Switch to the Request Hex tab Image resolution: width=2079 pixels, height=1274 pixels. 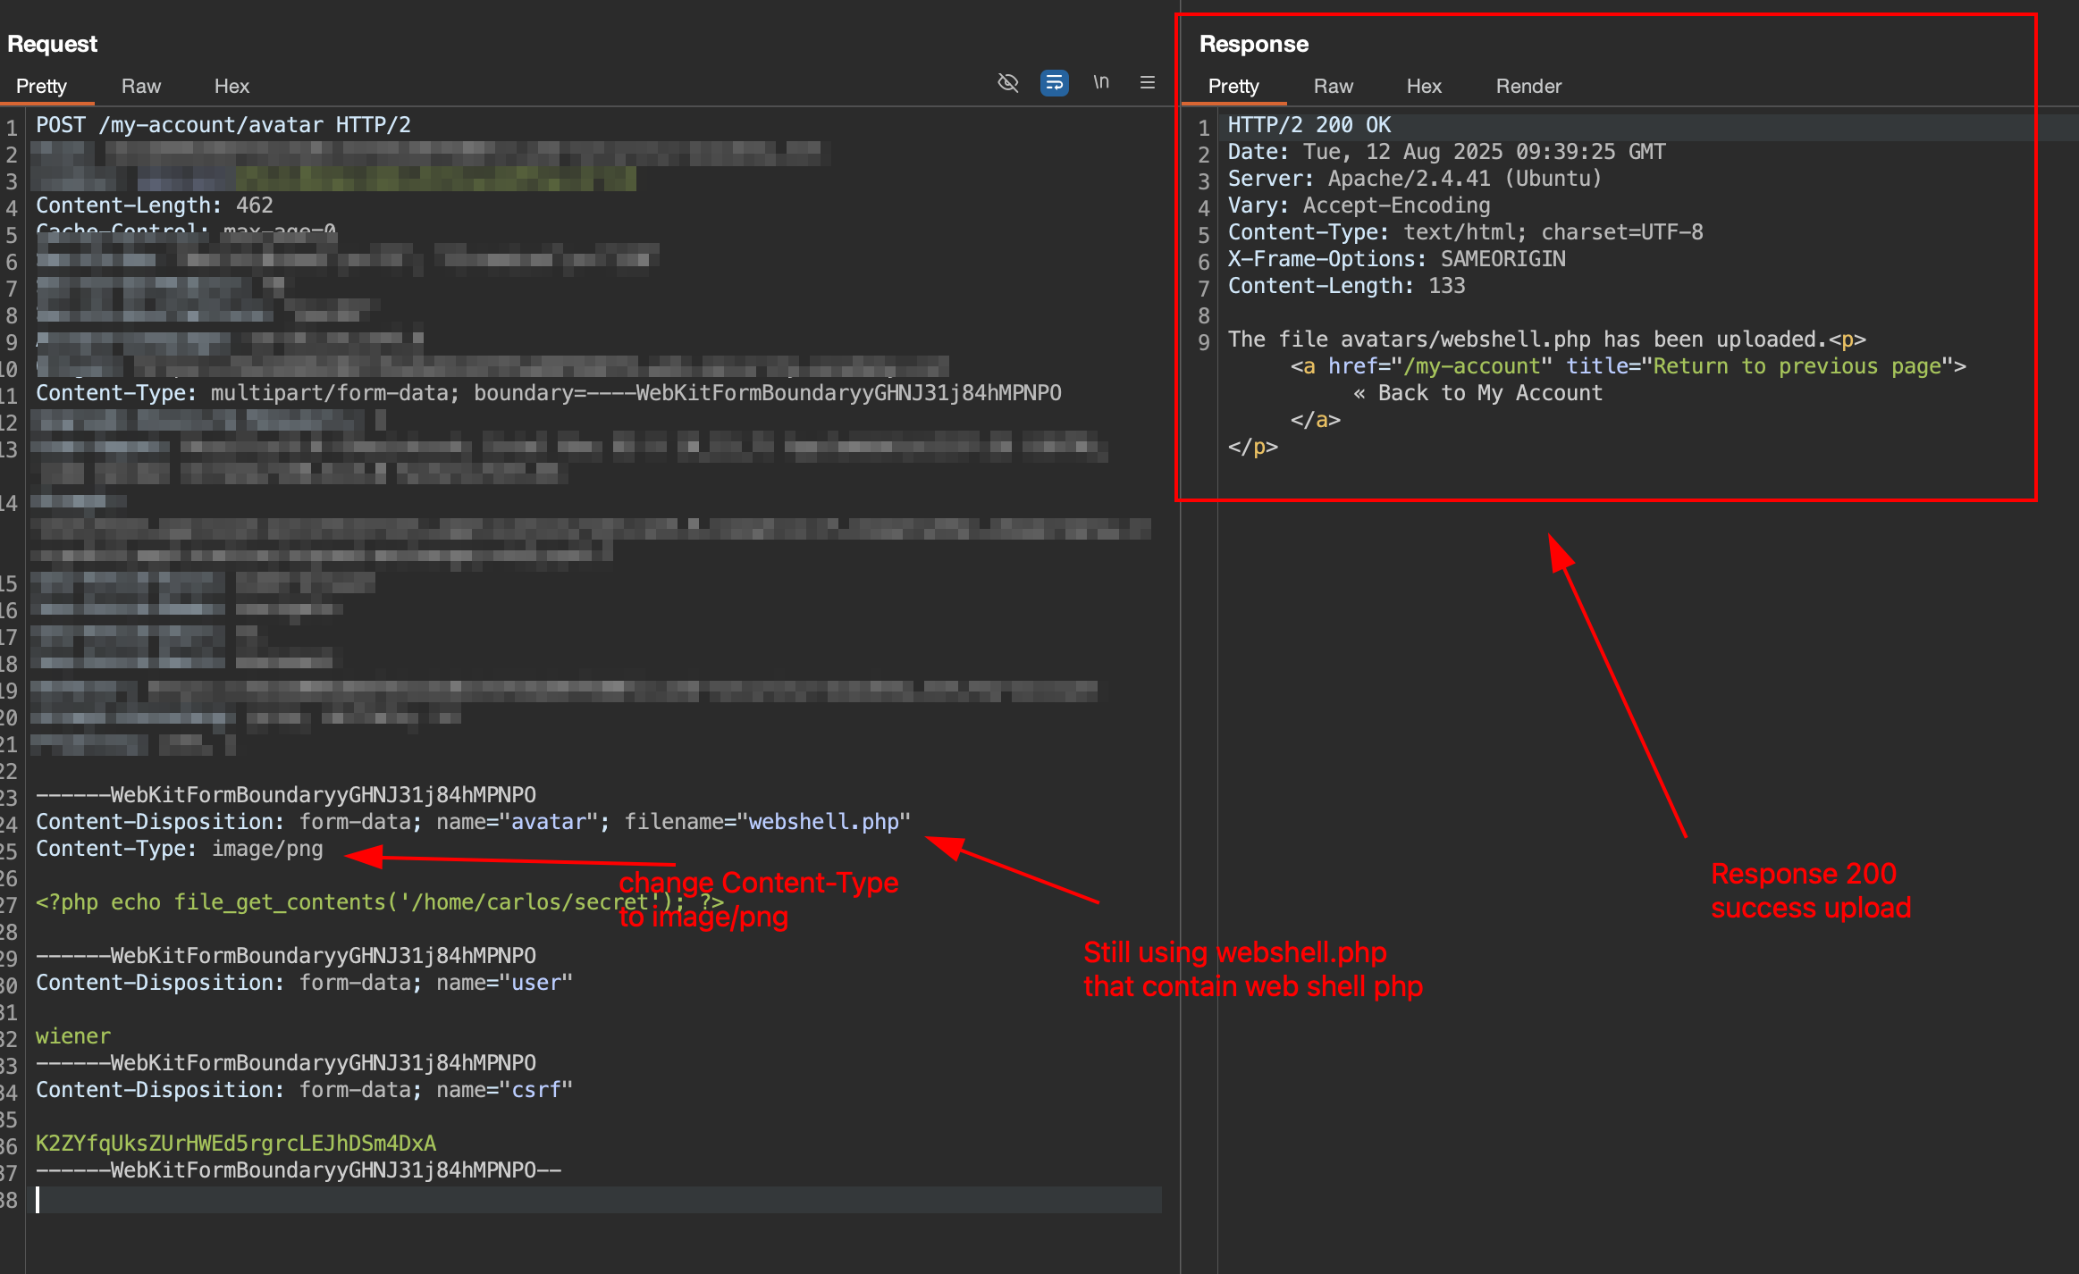231,86
